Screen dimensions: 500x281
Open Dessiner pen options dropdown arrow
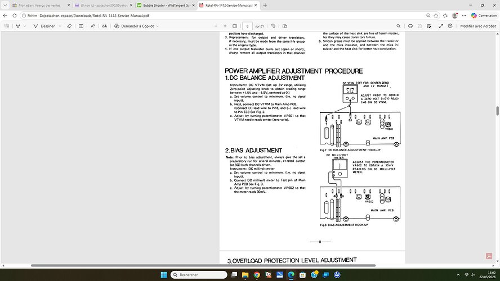60,26
